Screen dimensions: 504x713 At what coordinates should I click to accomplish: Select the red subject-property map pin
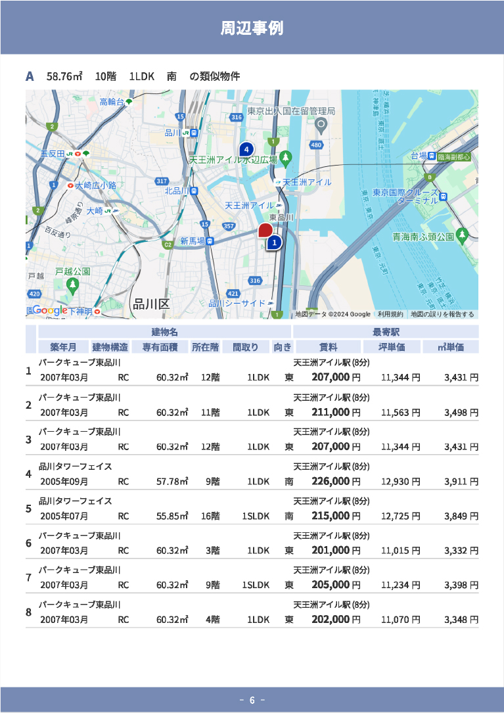265,231
